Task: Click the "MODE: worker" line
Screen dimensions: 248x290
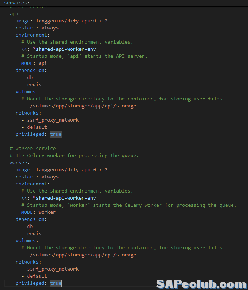Action: [38, 212]
